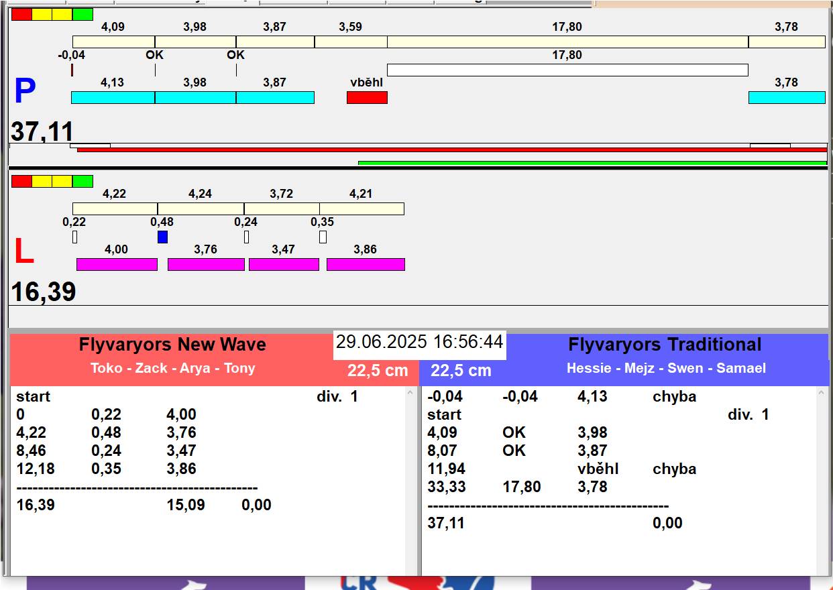Click the green start light in lane L
This screenshot has height=590, width=833.
(x=82, y=181)
